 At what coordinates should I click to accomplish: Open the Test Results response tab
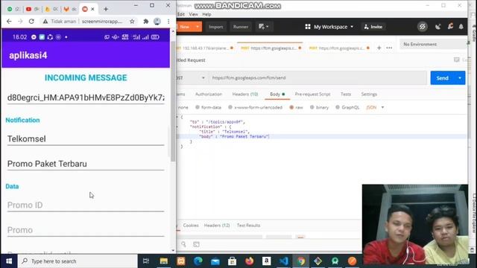coord(248,226)
